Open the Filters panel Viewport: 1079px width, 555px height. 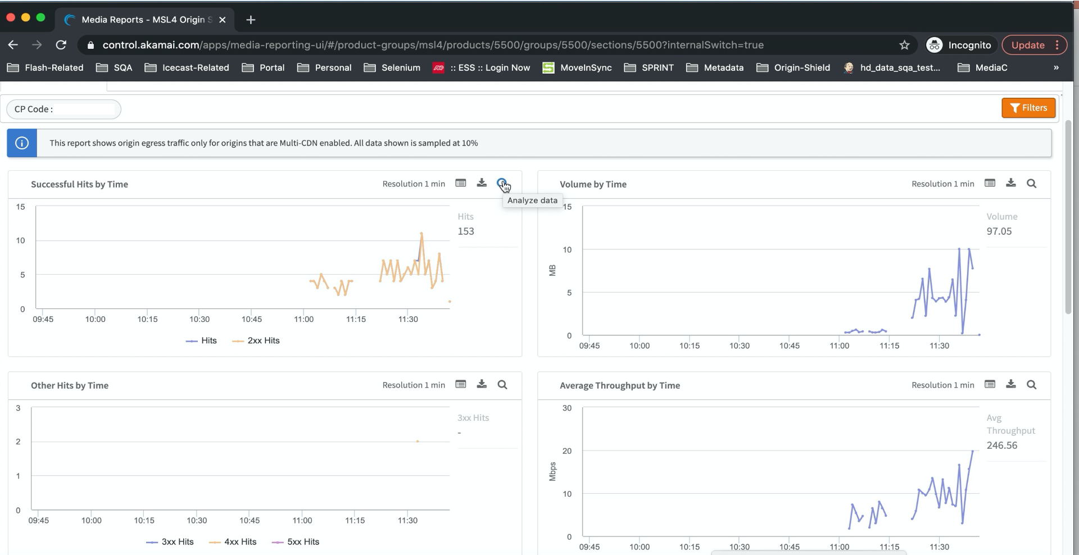point(1028,108)
